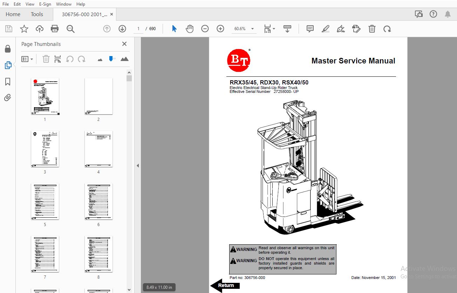
Task: Click the thumbnails scrollbar down arrow
Action: [x=129, y=290]
